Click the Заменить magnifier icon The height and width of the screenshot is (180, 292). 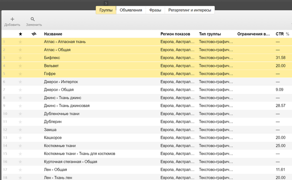(x=33, y=19)
